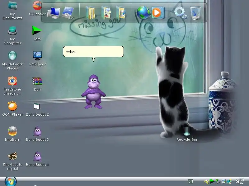Click the purple Bonzi gorilla character
249x186 pixels.
click(93, 92)
